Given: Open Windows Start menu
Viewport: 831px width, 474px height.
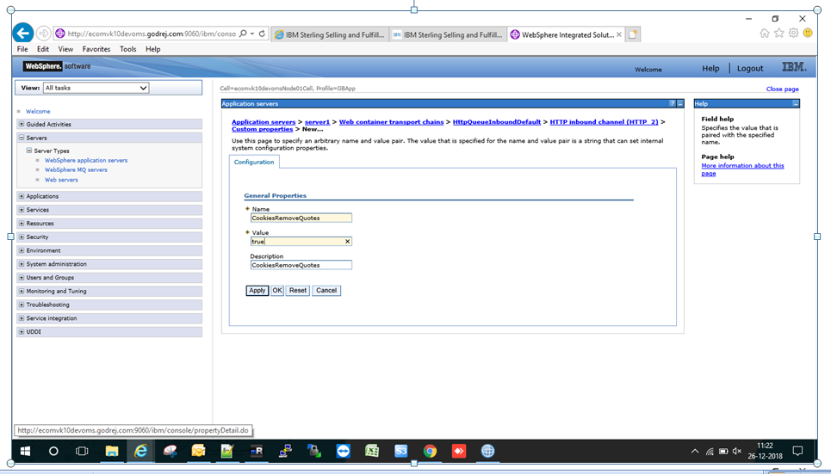Looking at the screenshot, I should coord(25,452).
